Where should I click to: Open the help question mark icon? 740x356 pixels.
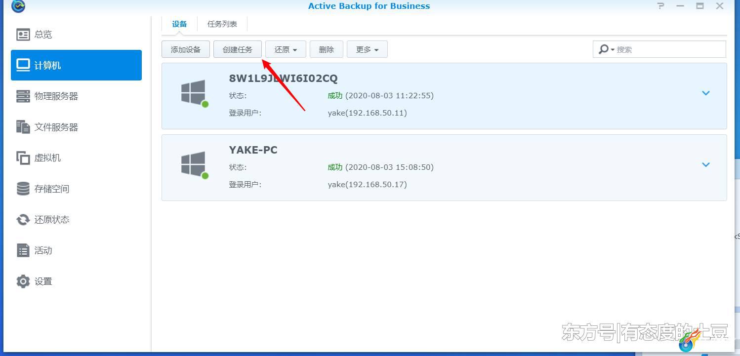(661, 6)
